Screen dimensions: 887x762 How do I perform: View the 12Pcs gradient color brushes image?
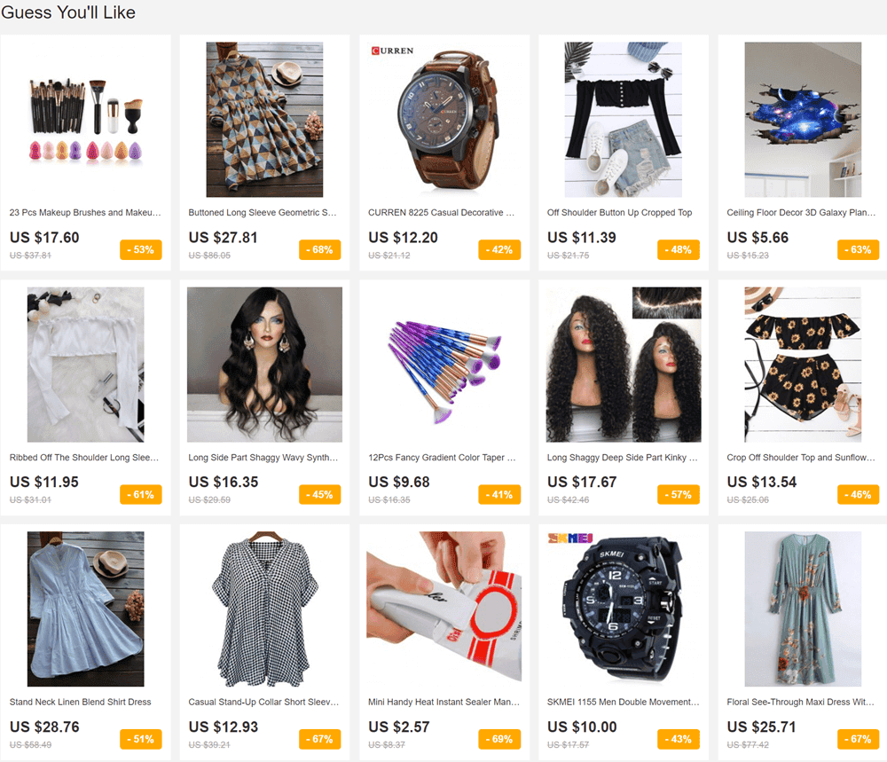tap(444, 365)
